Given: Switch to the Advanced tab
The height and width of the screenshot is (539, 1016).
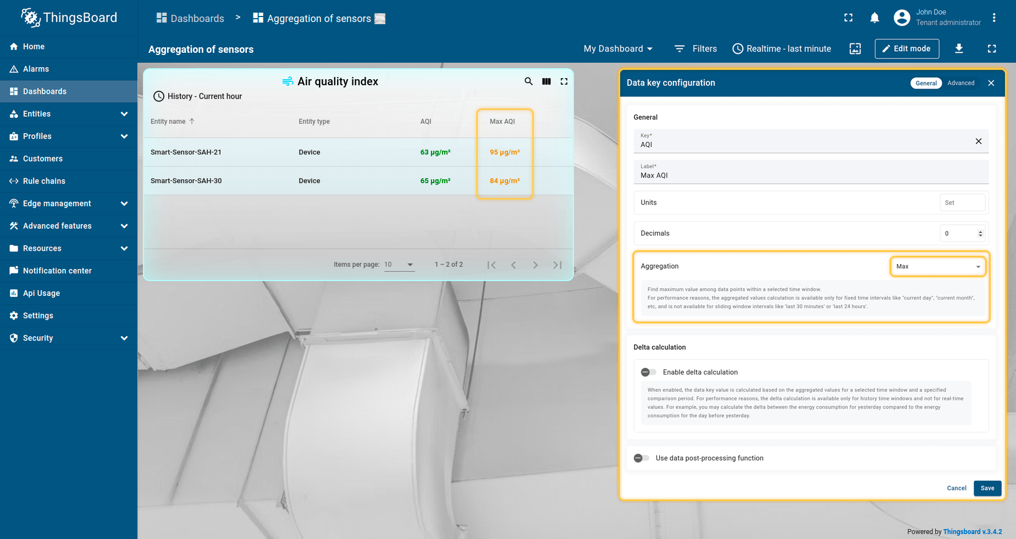Looking at the screenshot, I should [960, 83].
